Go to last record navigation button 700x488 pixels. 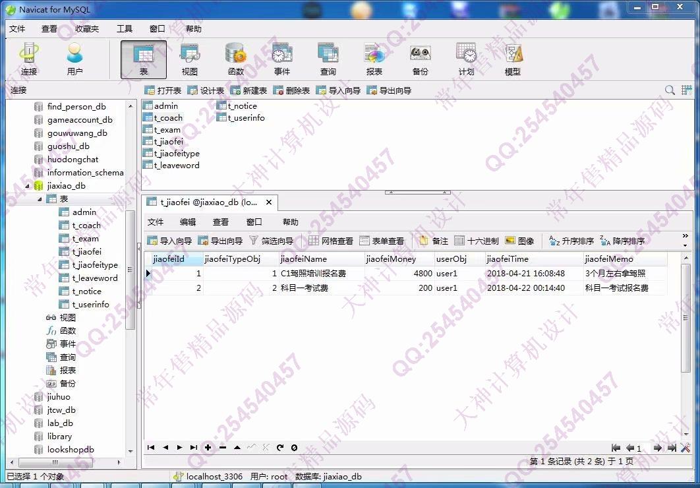[193, 447]
